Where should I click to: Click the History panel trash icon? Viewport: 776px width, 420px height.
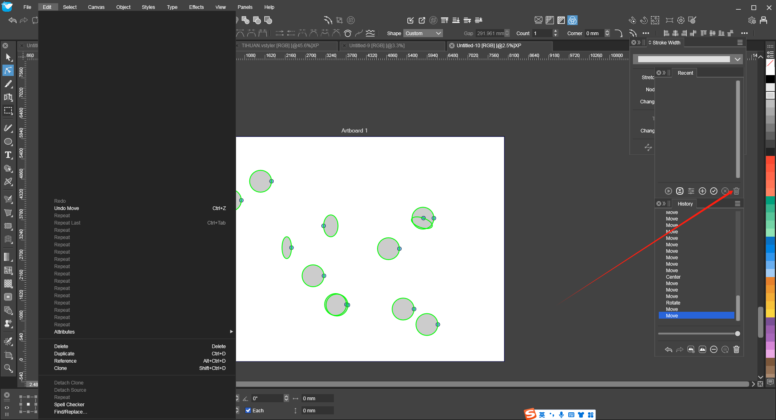pos(736,349)
